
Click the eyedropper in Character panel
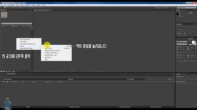click(x=190, y=42)
